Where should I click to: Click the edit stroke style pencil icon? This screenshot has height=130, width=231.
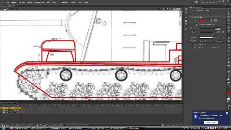pyautogui.click(x=218, y=32)
